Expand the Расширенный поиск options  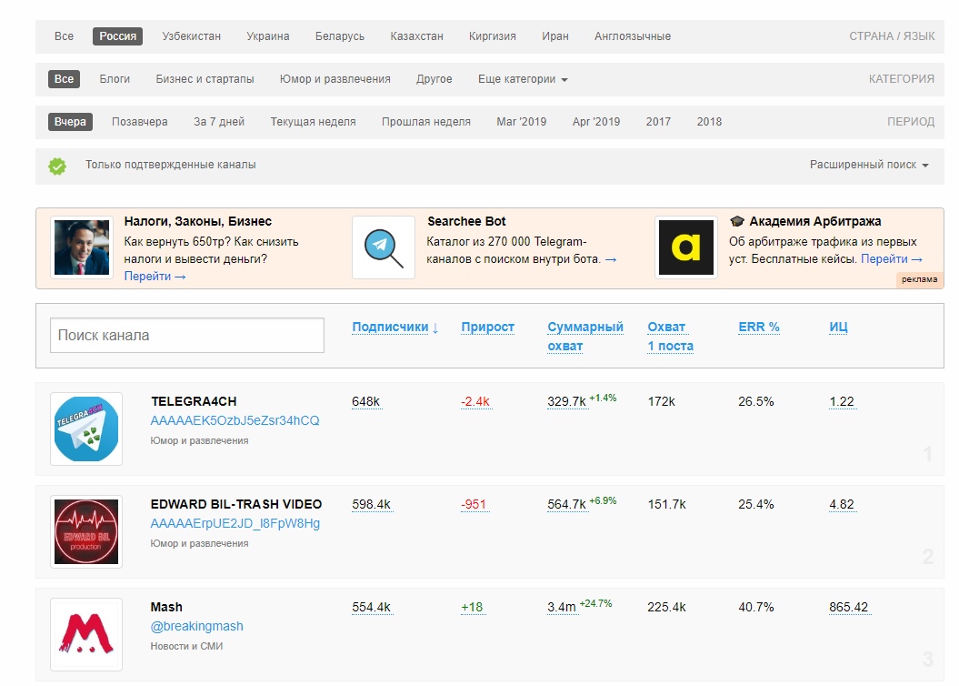pyautogui.click(x=869, y=165)
